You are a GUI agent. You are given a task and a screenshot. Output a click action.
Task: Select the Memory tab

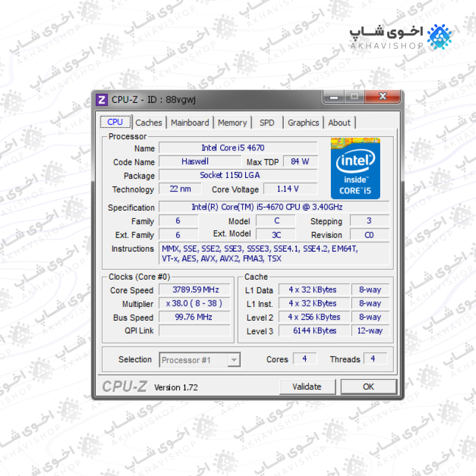click(x=232, y=123)
